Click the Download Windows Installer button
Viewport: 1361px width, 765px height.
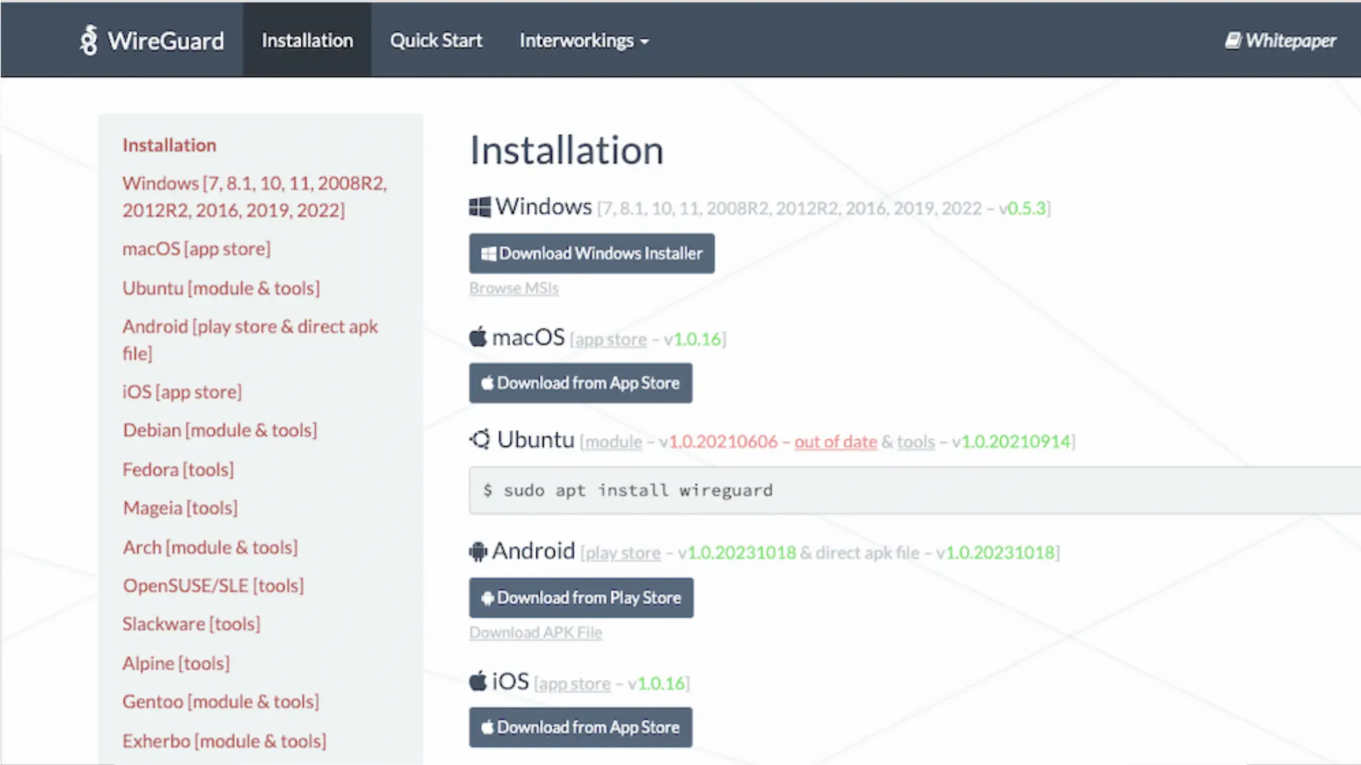(591, 253)
